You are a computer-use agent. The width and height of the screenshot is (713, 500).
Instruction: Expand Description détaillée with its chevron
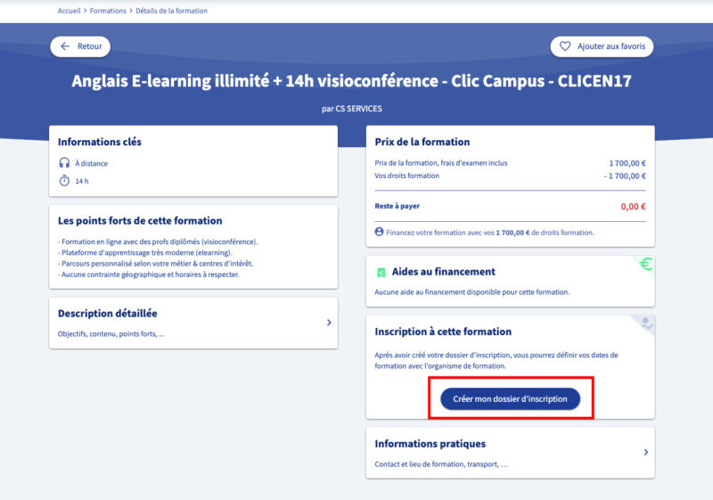(328, 323)
